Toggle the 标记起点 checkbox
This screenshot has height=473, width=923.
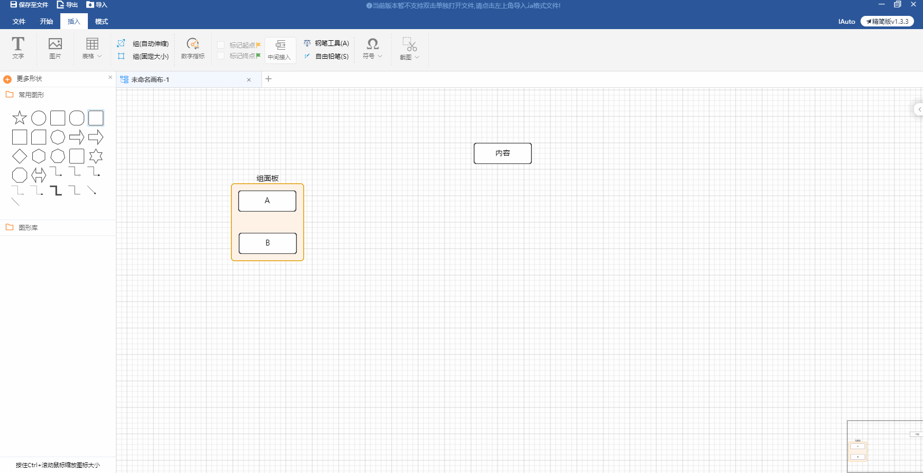221,45
